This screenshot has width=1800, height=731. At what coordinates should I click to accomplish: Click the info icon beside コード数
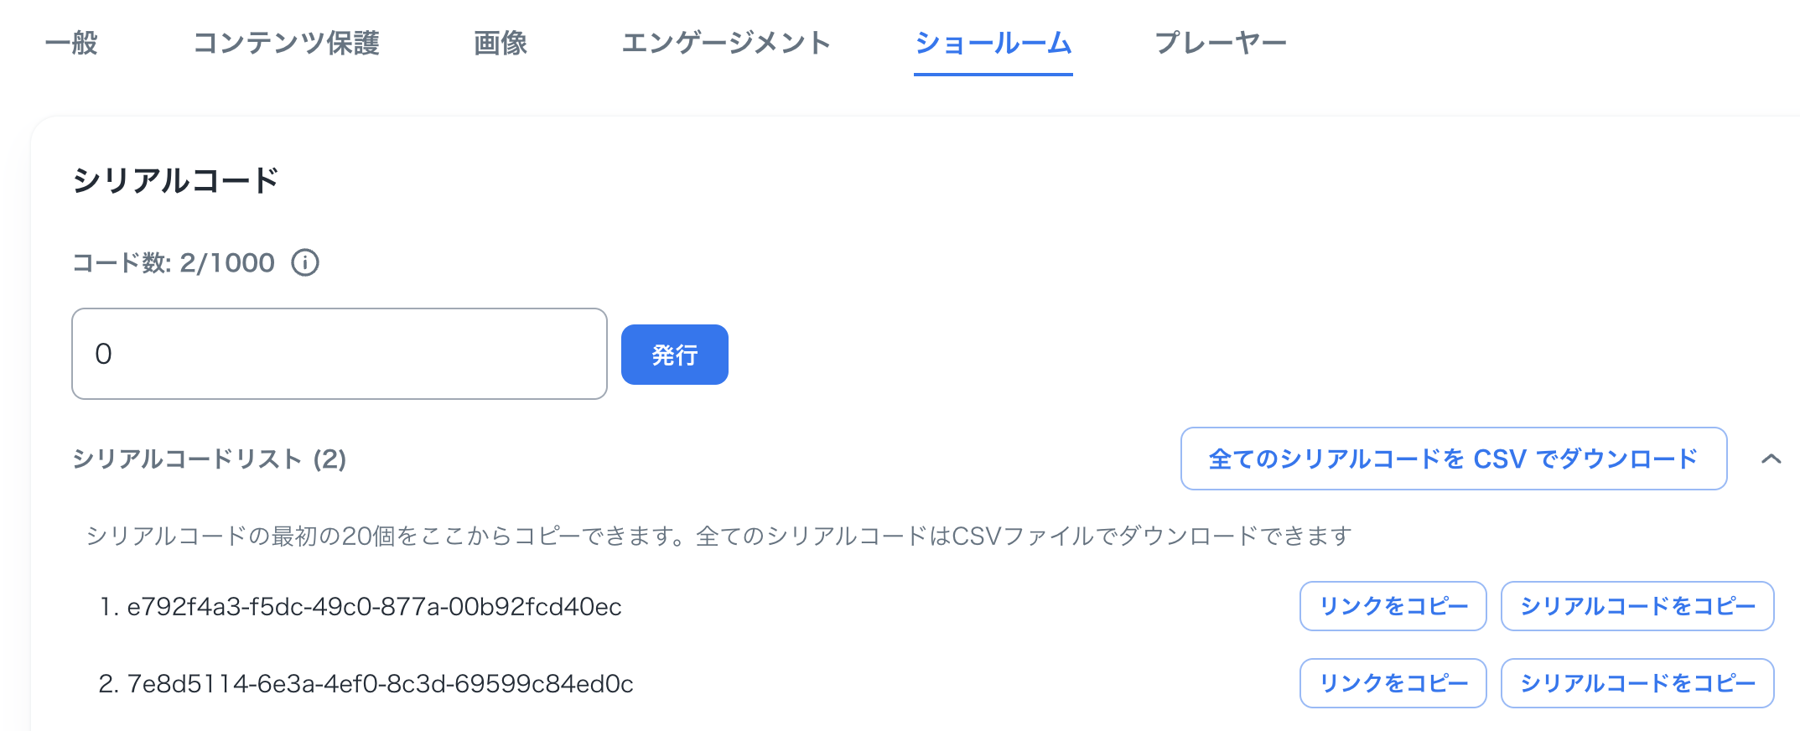(305, 263)
